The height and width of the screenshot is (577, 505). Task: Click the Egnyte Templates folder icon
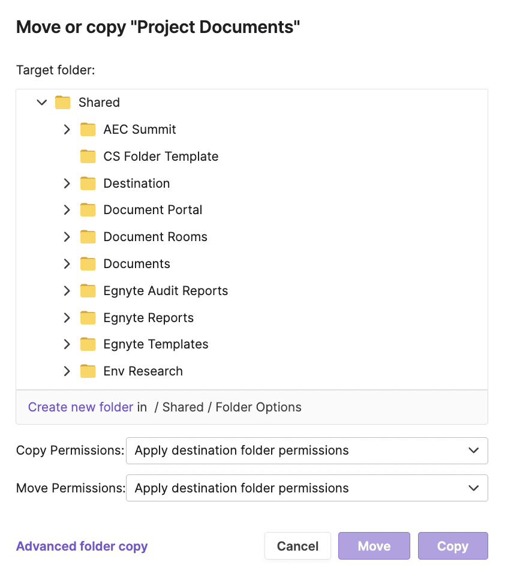88,344
